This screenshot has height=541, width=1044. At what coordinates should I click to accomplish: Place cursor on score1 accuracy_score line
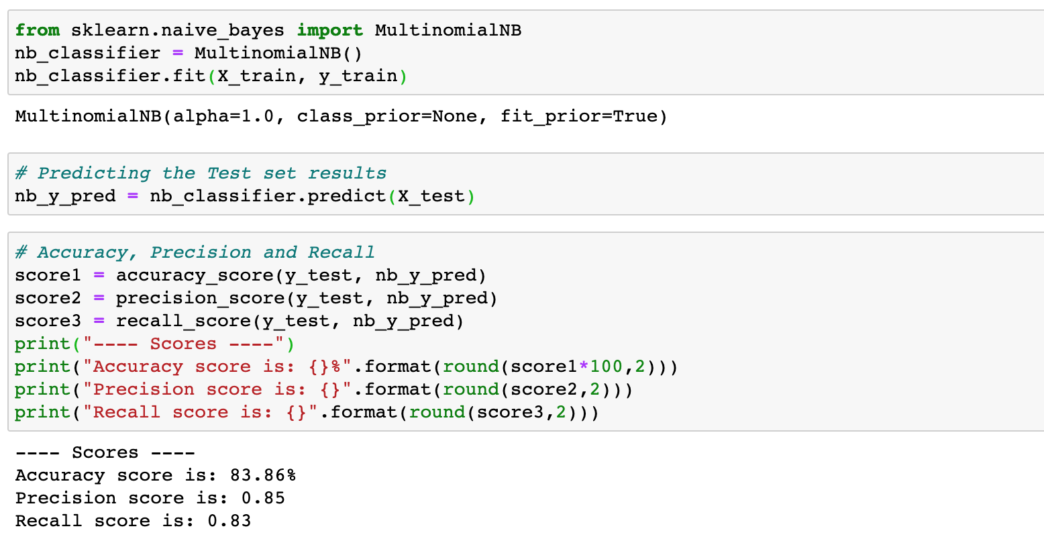coord(250,275)
